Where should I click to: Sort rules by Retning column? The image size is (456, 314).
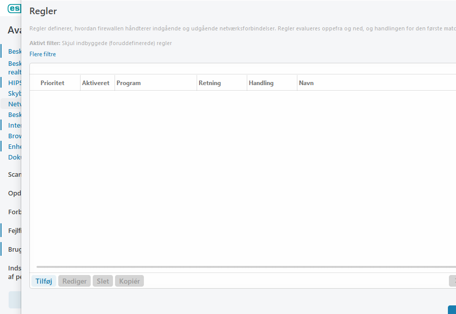point(210,83)
